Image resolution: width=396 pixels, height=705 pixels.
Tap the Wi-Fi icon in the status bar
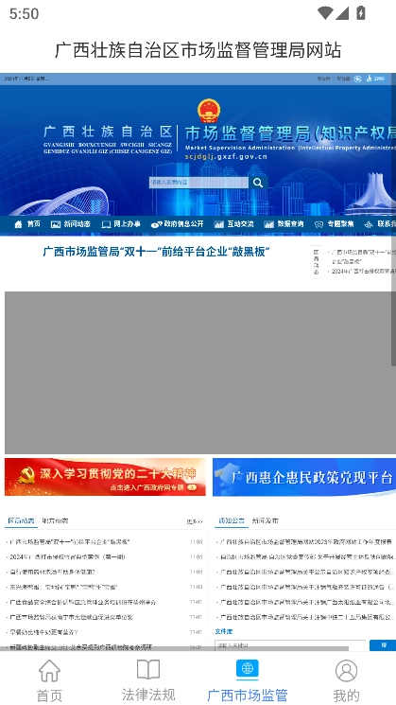pos(324,13)
